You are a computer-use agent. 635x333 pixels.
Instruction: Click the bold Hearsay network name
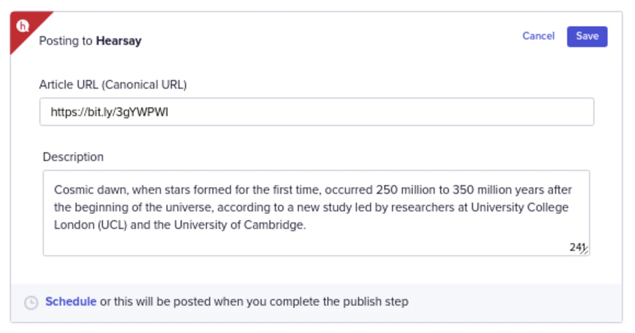[x=119, y=41]
